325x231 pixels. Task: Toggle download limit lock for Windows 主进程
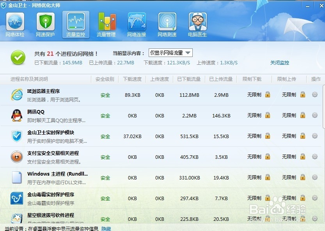268,177
